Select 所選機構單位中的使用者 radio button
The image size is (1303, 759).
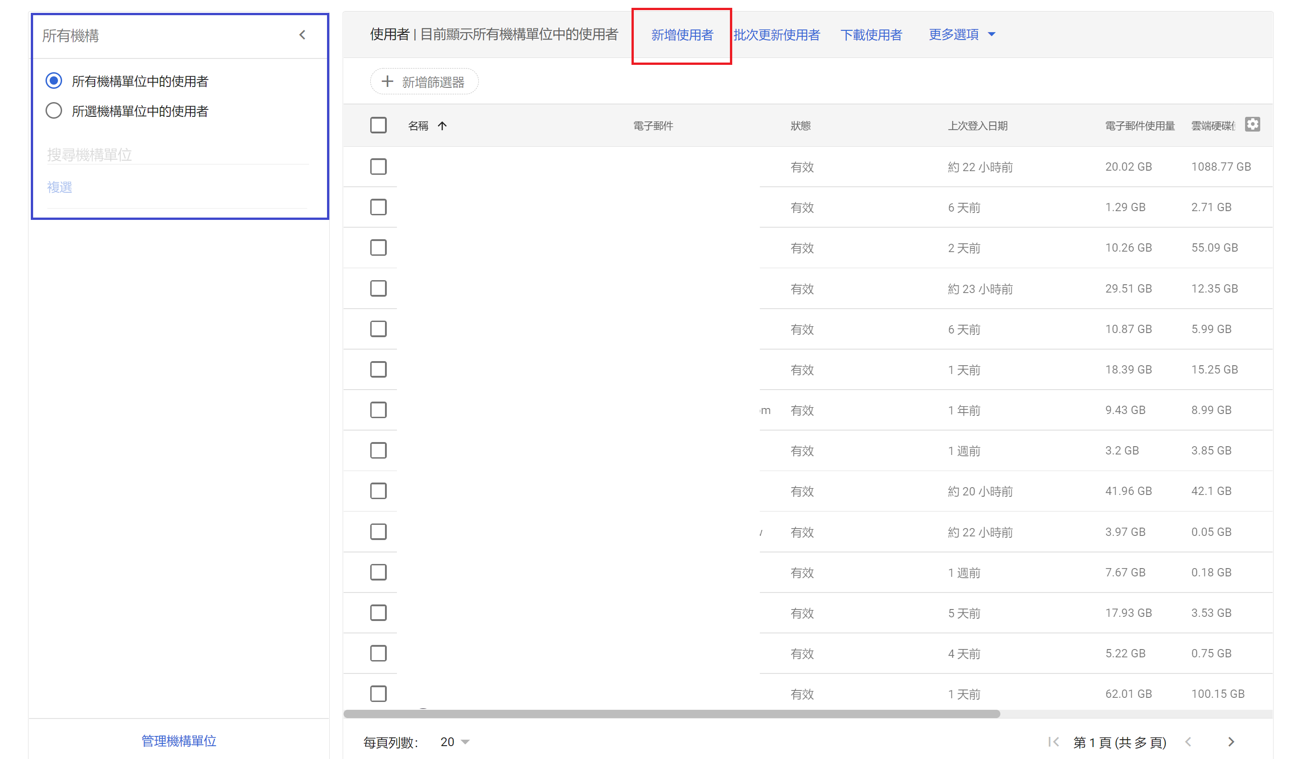[x=54, y=111]
